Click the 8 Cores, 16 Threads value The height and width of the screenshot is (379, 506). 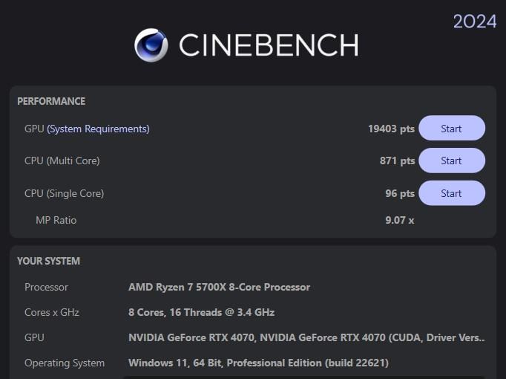point(201,312)
